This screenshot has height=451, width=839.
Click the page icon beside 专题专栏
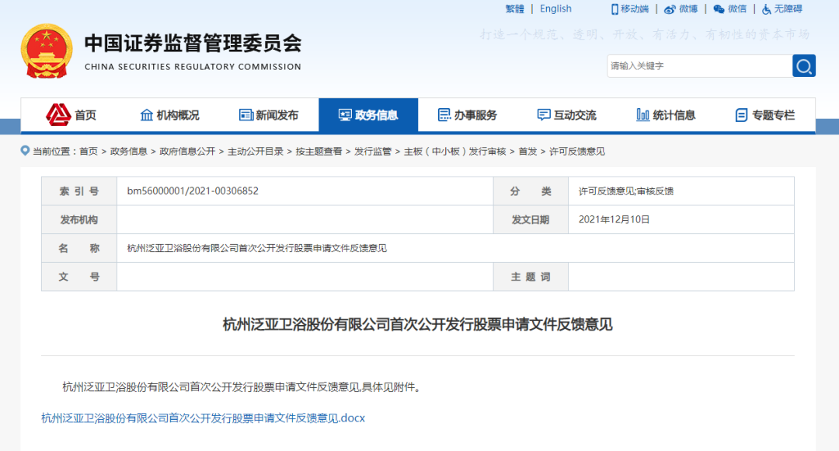tap(742, 114)
